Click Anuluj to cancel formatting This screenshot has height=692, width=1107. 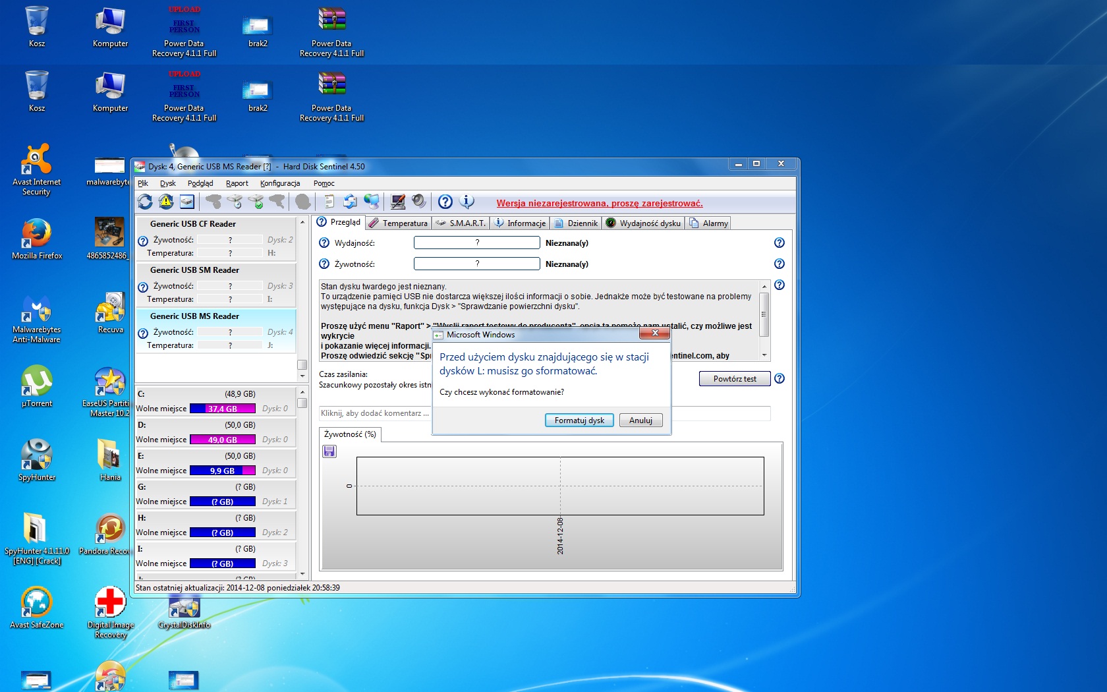(x=640, y=420)
